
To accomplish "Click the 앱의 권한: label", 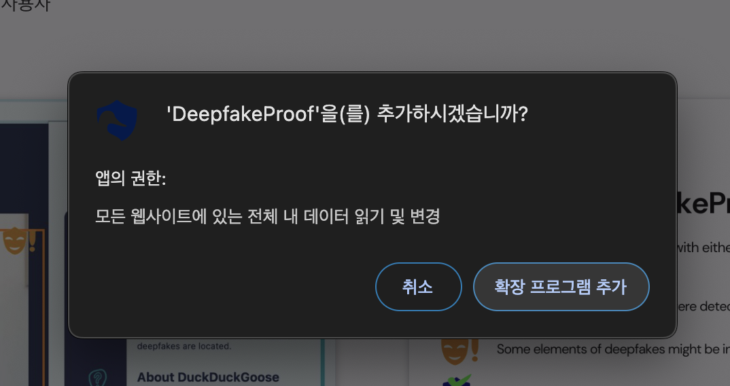I will point(131,178).
